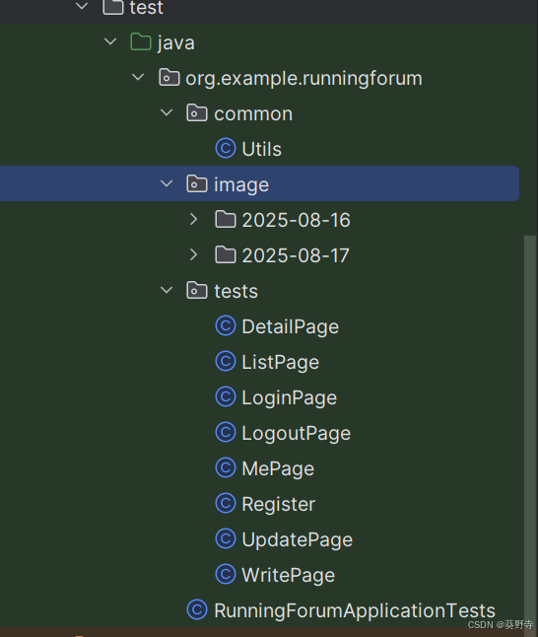Click the LoginPage class icon
Image resolution: width=538 pixels, height=637 pixels.
226,397
